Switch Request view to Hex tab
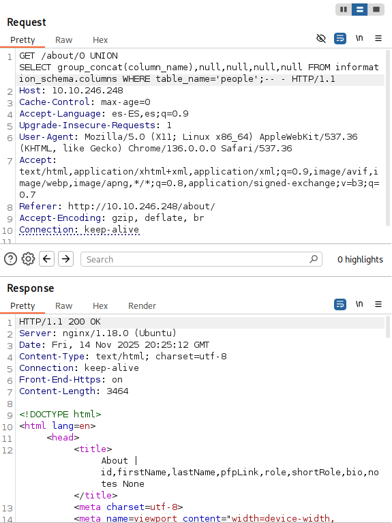The height and width of the screenshot is (523, 392). click(x=100, y=40)
